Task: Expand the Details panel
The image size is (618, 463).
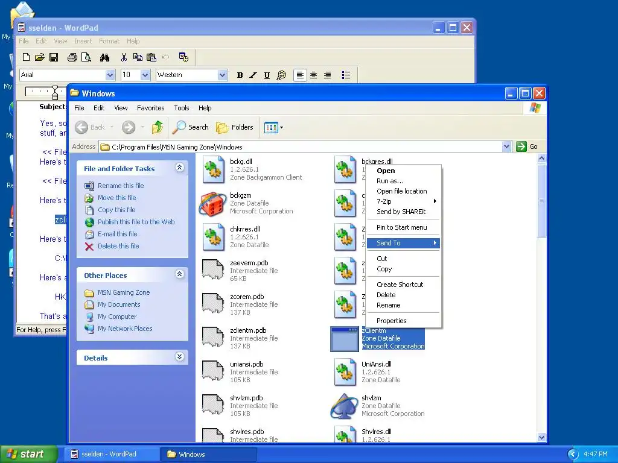Action: coord(179,357)
